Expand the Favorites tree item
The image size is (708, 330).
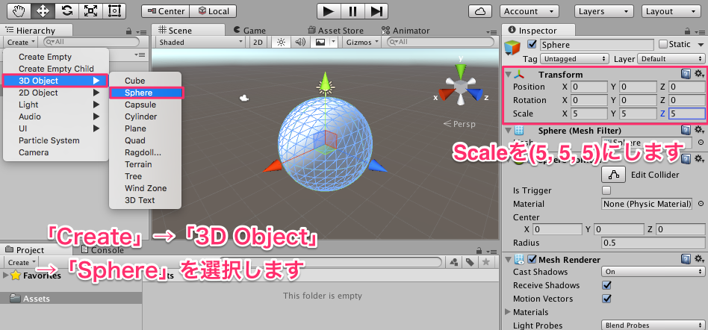coord(6,275)
